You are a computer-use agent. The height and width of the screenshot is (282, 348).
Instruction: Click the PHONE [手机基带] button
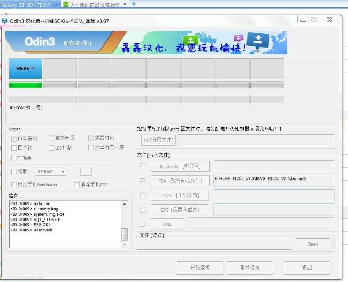tap(180, 195)
